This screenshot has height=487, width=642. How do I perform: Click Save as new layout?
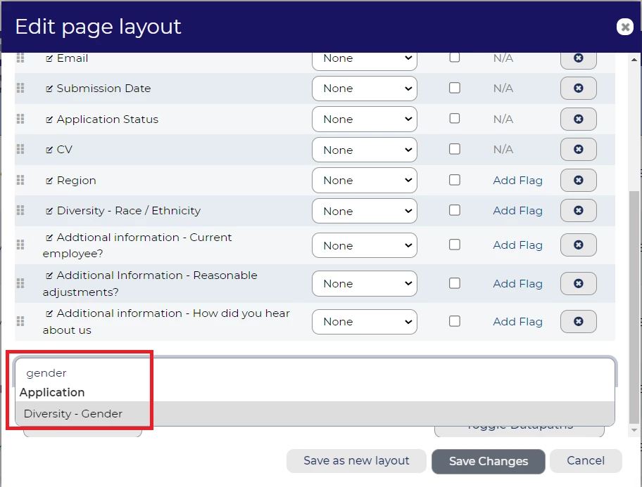pos(356,461)
